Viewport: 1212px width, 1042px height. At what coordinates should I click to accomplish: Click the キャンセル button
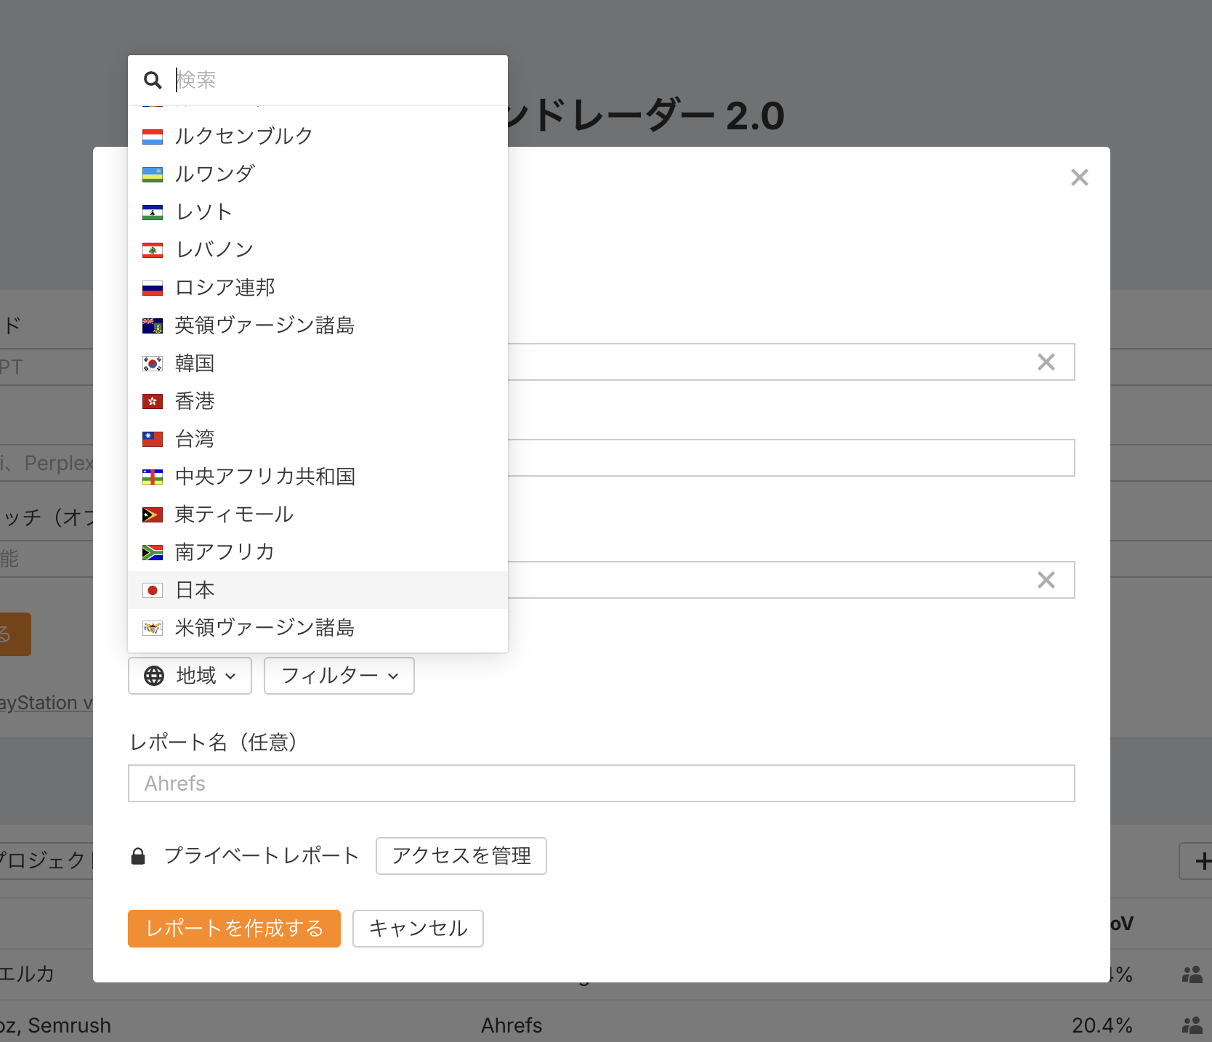(418, 929)
